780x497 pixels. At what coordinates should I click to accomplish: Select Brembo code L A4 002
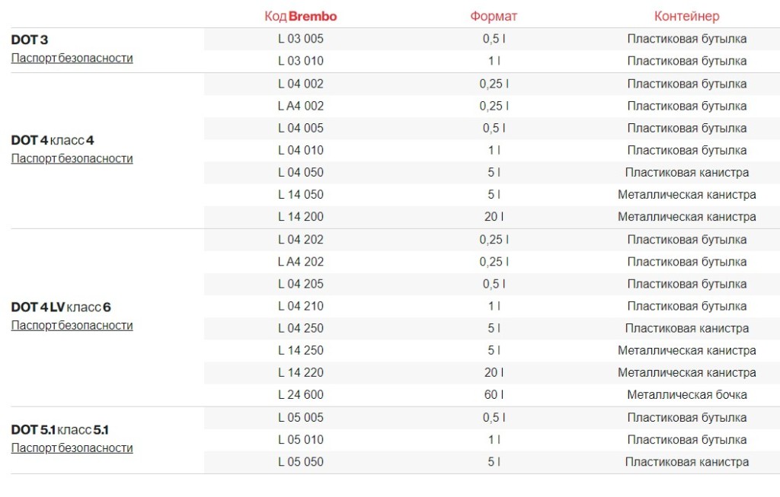click(300, 106)
